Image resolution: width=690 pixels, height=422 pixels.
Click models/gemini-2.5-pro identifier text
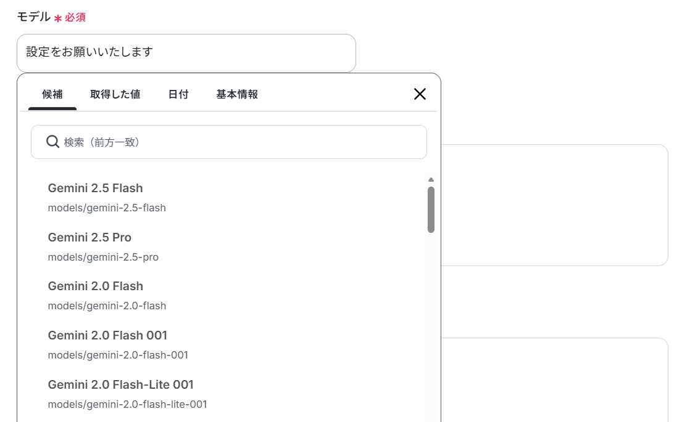click(103, 257)
